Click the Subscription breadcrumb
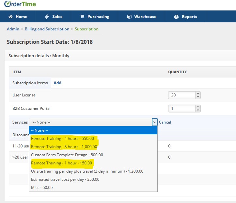 (x=87, y=29)
